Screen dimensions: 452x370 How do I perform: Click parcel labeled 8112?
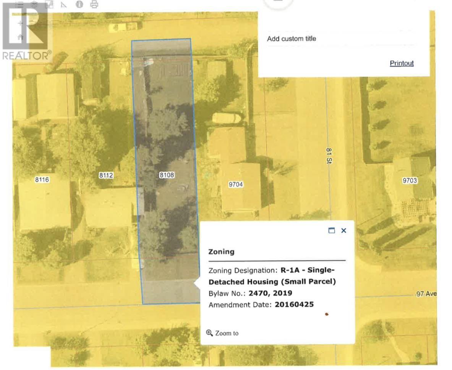pyautogui.click(x=106, y=175)
